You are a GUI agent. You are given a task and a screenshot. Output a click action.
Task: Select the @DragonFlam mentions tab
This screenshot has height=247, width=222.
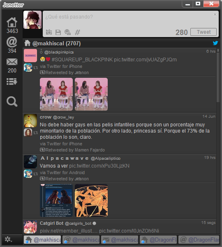[x=199, y=240]
